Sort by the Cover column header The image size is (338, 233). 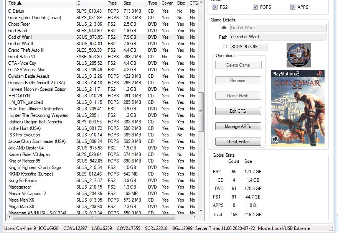tap(167, 3)
